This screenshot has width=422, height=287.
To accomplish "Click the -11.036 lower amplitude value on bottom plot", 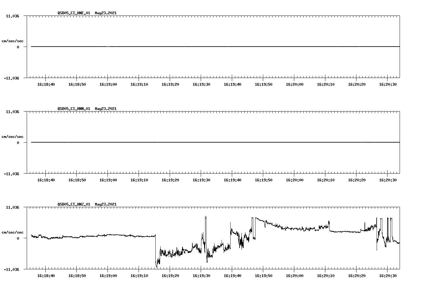I will pos(11,269).
